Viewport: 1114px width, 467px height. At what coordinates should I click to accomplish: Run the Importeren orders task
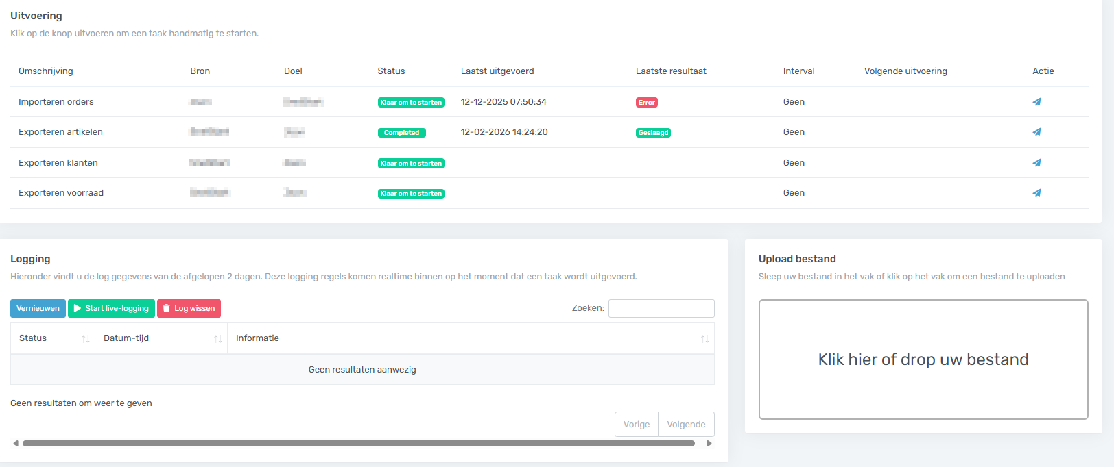(1036, 102)
